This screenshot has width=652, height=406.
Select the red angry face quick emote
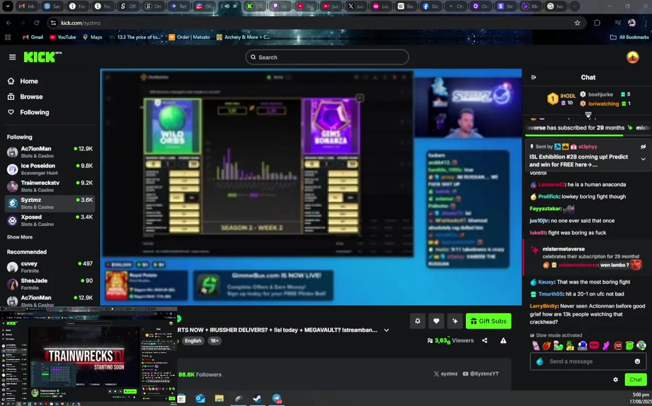coord(618,346)
